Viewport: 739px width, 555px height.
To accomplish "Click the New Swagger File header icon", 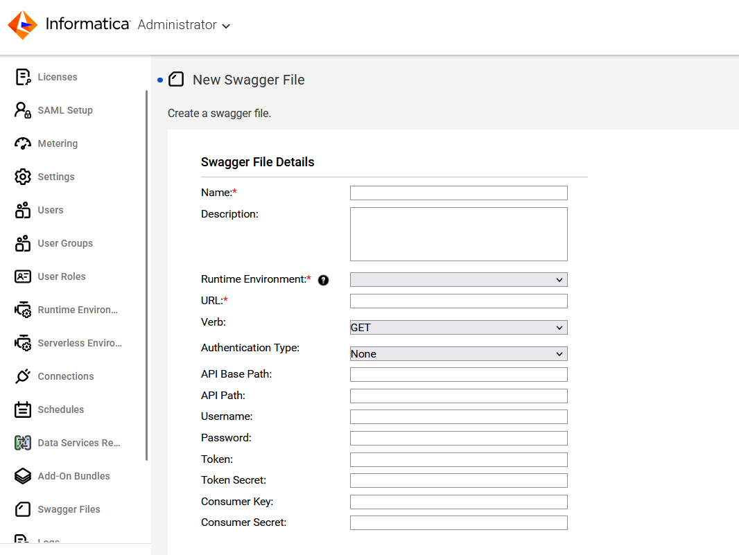I will tap(176, 79).
